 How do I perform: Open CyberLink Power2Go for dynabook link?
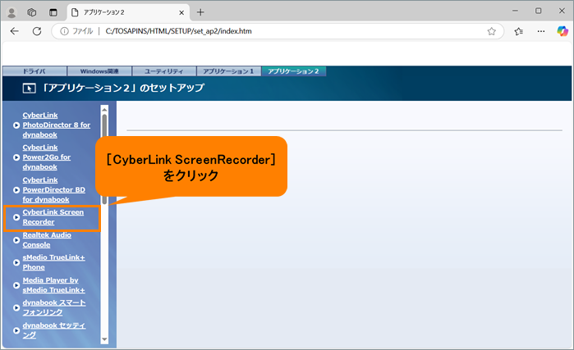47,157
